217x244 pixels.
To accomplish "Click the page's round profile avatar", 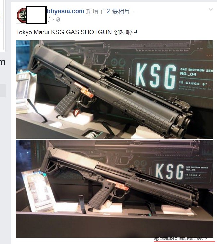I will [x=21, y=15].
